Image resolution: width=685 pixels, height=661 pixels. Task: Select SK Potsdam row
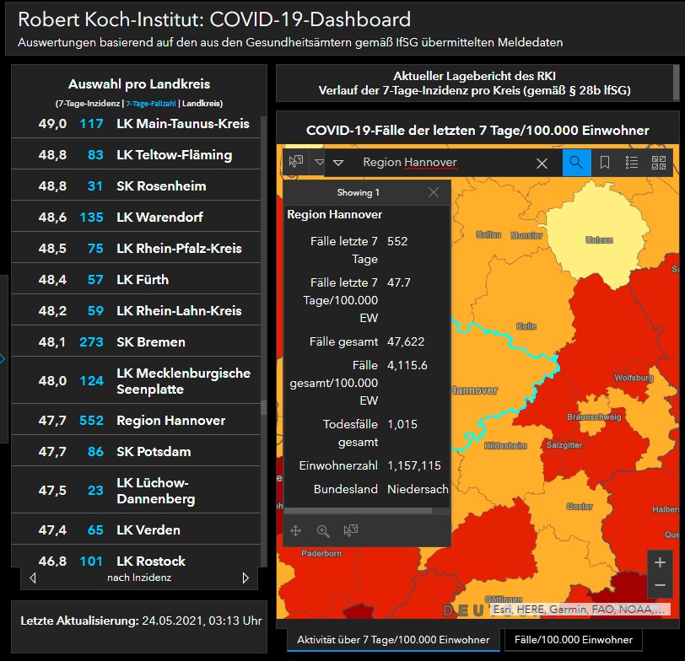[137, 451]
